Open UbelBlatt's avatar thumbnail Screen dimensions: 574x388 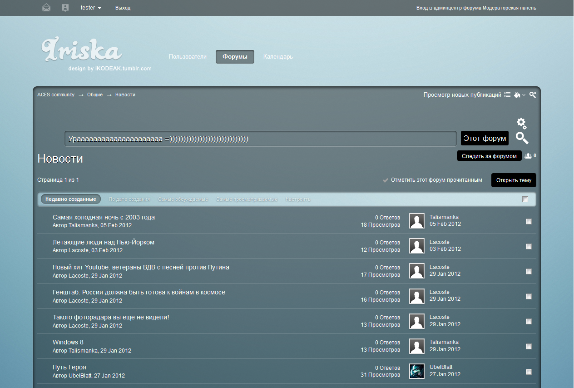(x=416, y=371)
